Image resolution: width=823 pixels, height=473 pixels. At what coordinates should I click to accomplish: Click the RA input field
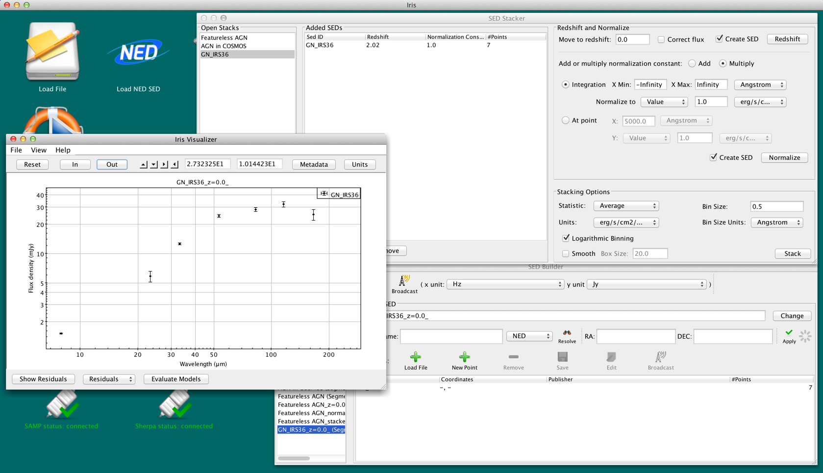pos(636,336)
